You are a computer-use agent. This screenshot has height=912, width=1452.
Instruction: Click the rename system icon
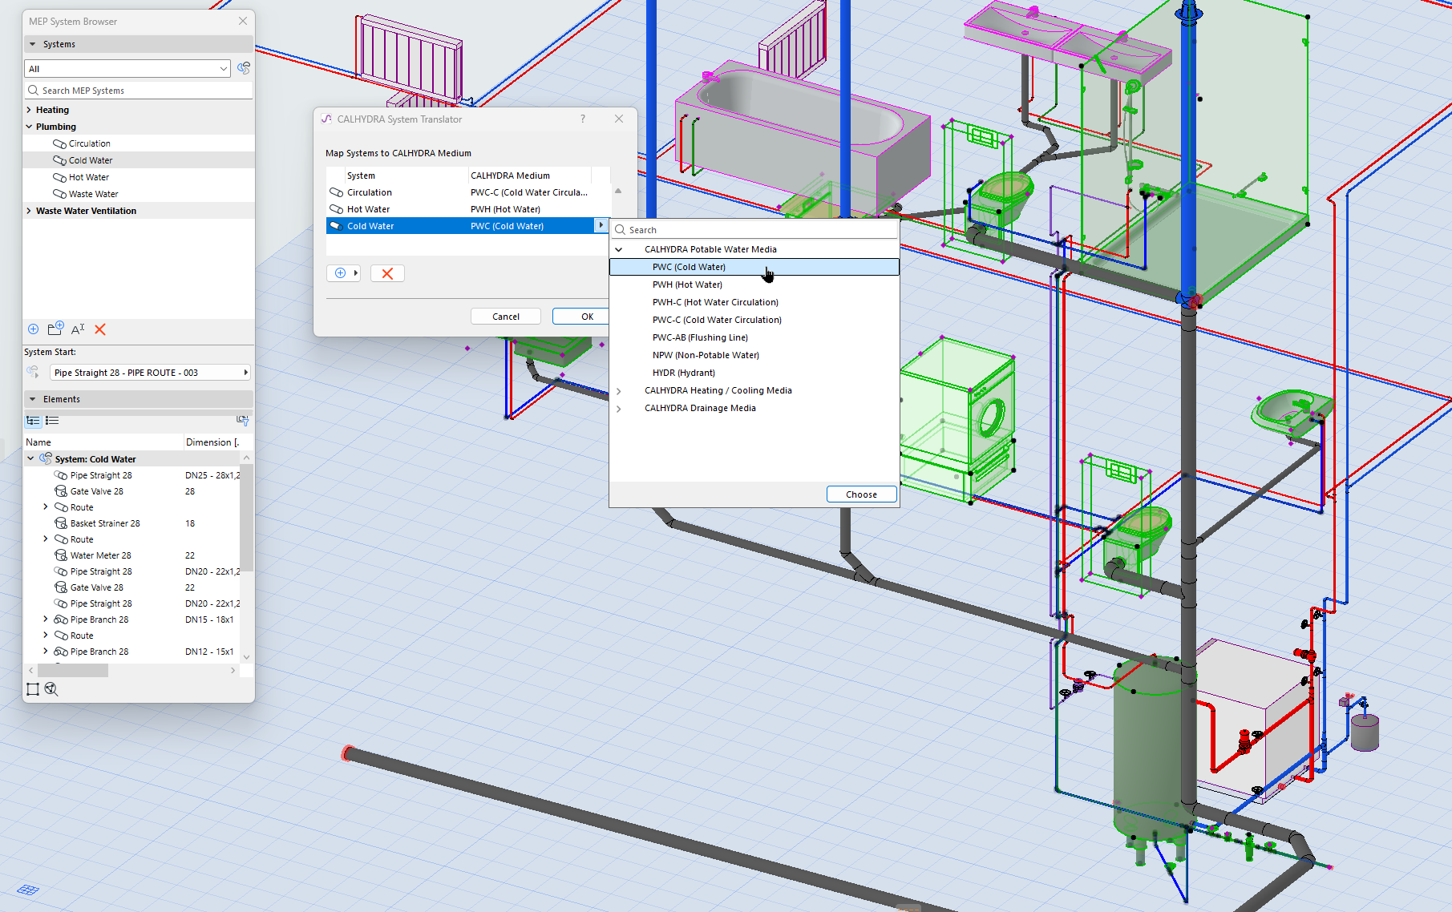[x=78, y=329]
